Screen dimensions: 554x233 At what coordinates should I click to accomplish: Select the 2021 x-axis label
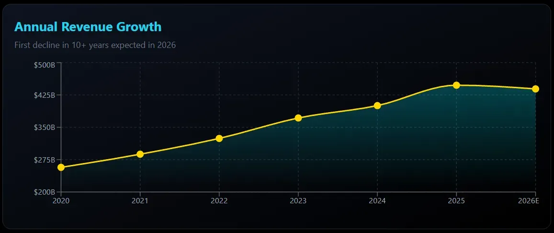pyautogui.click(x=140, y=200)
